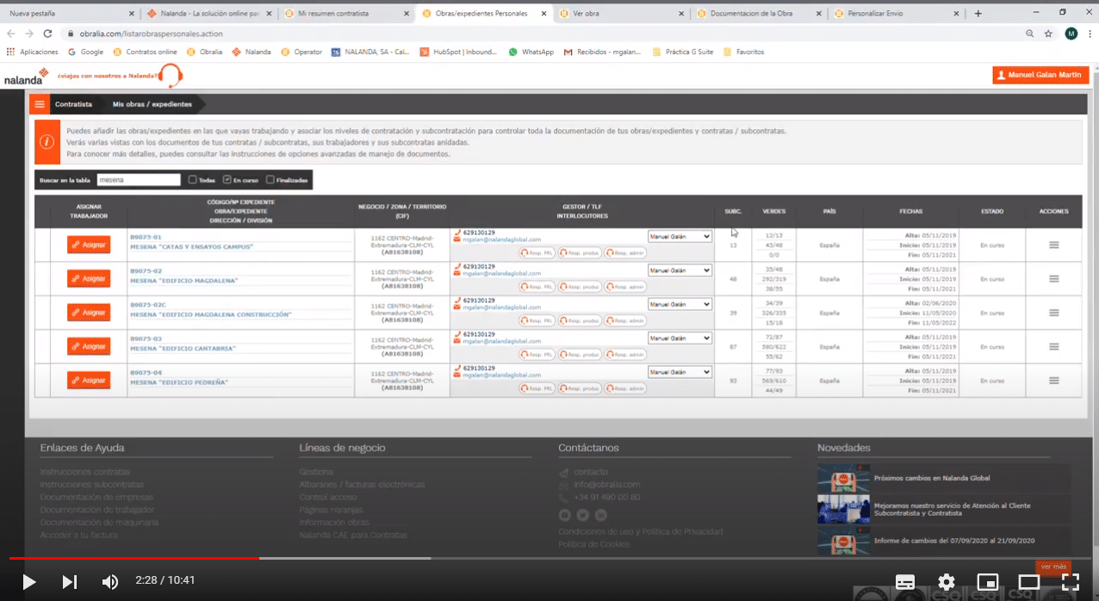The width and height of the screenshot is (1099, 601).
Task: Uncheck the En curso checkbox
Action: point(227,180)
